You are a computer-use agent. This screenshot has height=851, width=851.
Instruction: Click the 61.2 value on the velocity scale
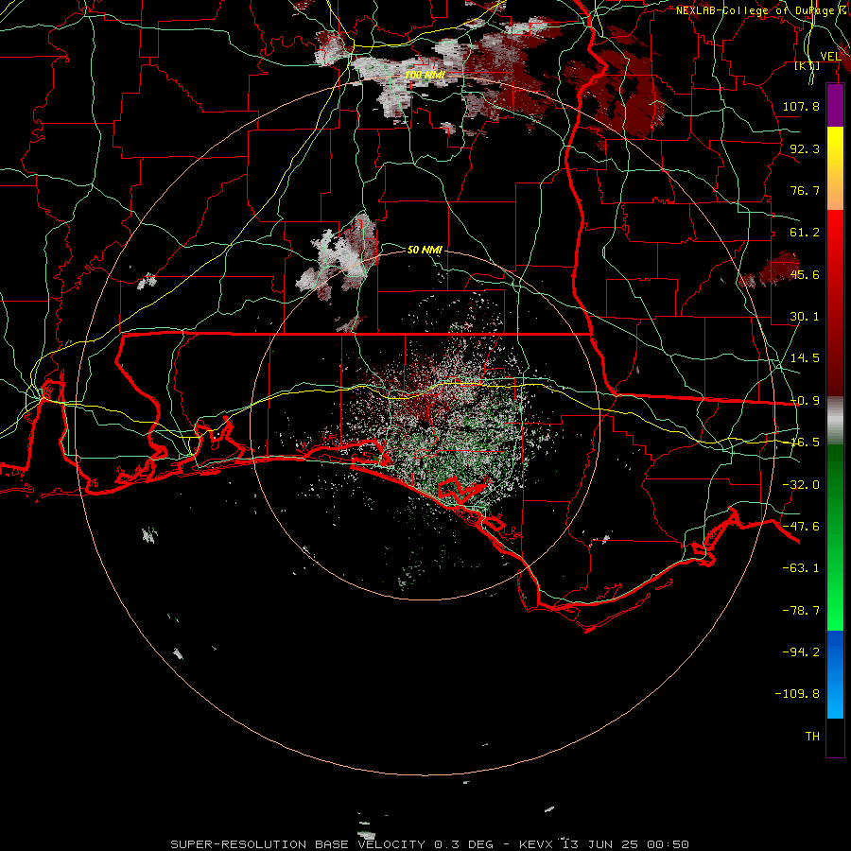coord(805,233)
